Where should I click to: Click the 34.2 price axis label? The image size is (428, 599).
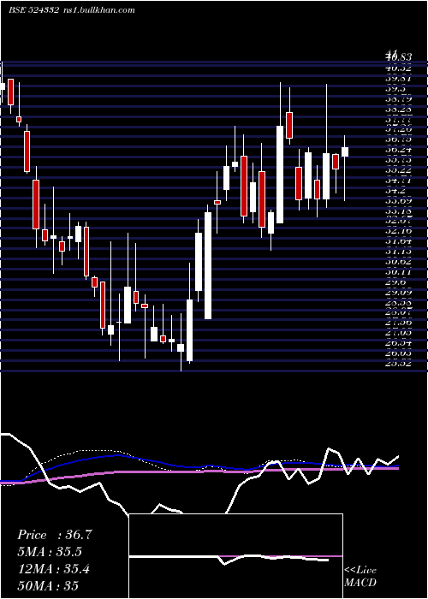pyautogui.click(x=395, y=191)
